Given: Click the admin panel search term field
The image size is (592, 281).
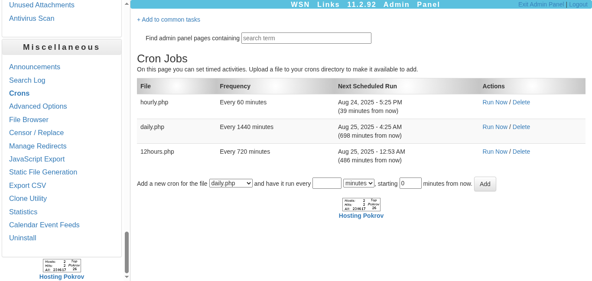Looking at the screenshot, I should pyautogui.click(x=306, y=38).
